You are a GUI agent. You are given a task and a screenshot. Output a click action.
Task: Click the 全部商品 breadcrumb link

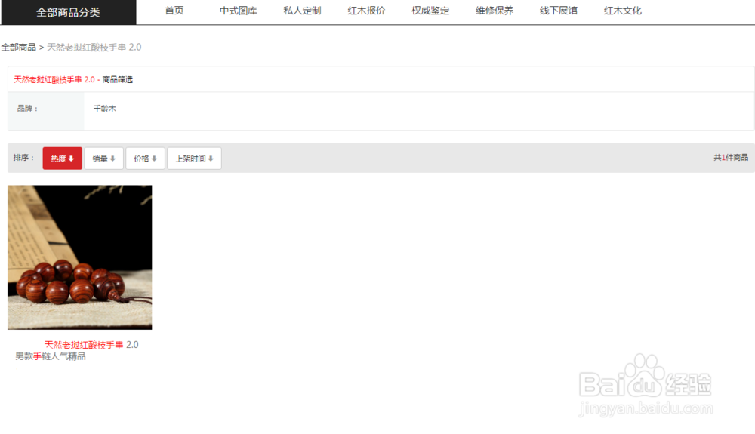point(19,47)
